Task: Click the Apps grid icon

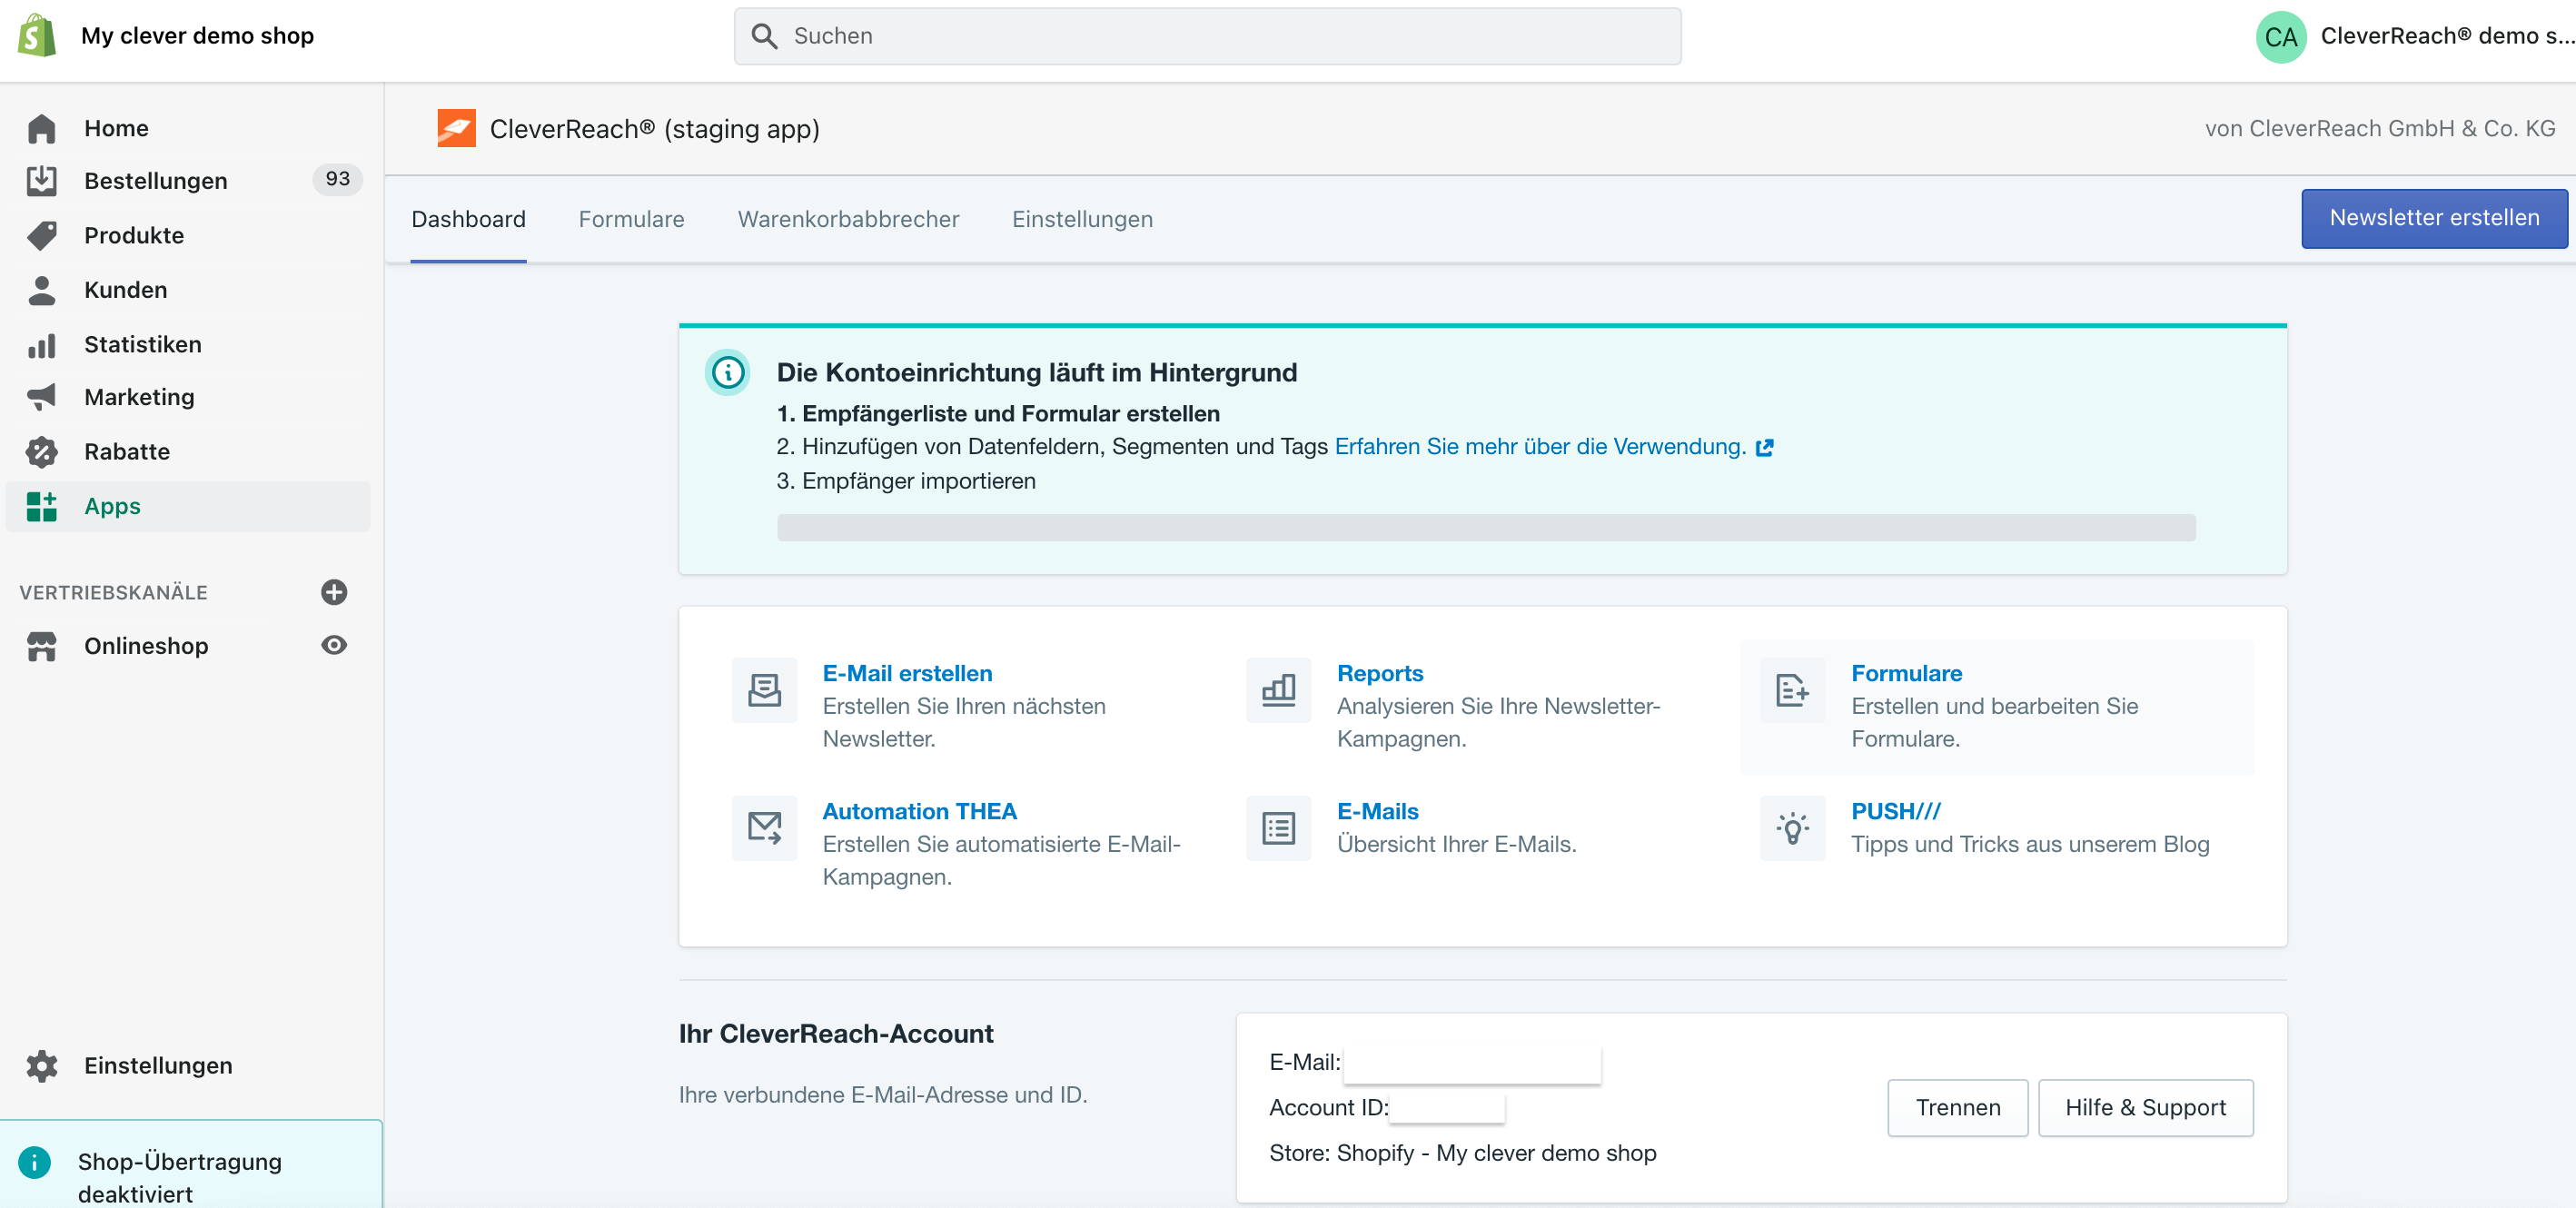Action: 42,506
